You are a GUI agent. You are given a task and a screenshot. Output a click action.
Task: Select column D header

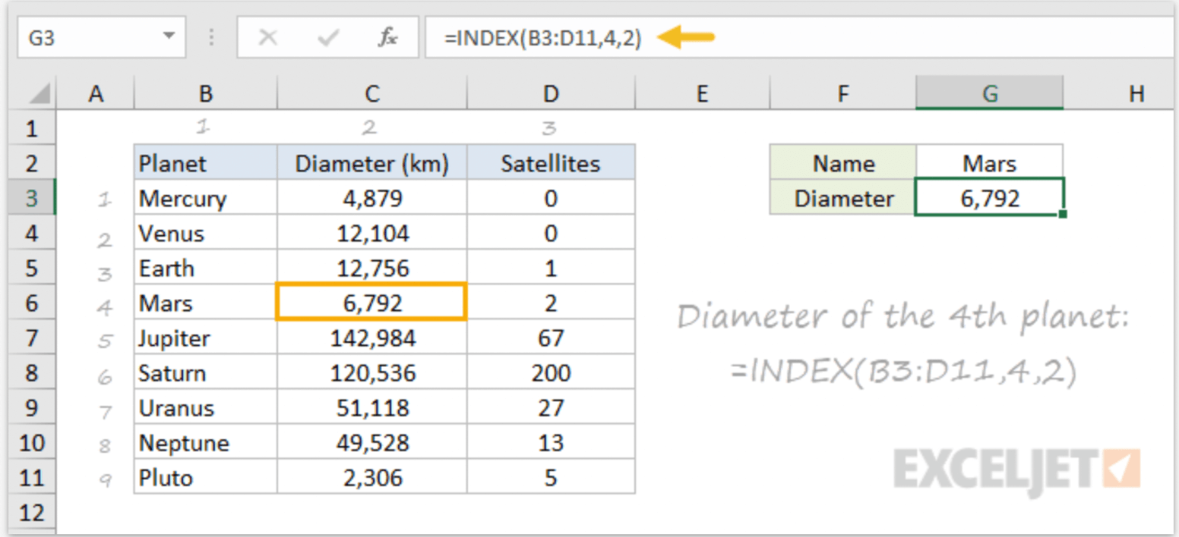[551, 93]
